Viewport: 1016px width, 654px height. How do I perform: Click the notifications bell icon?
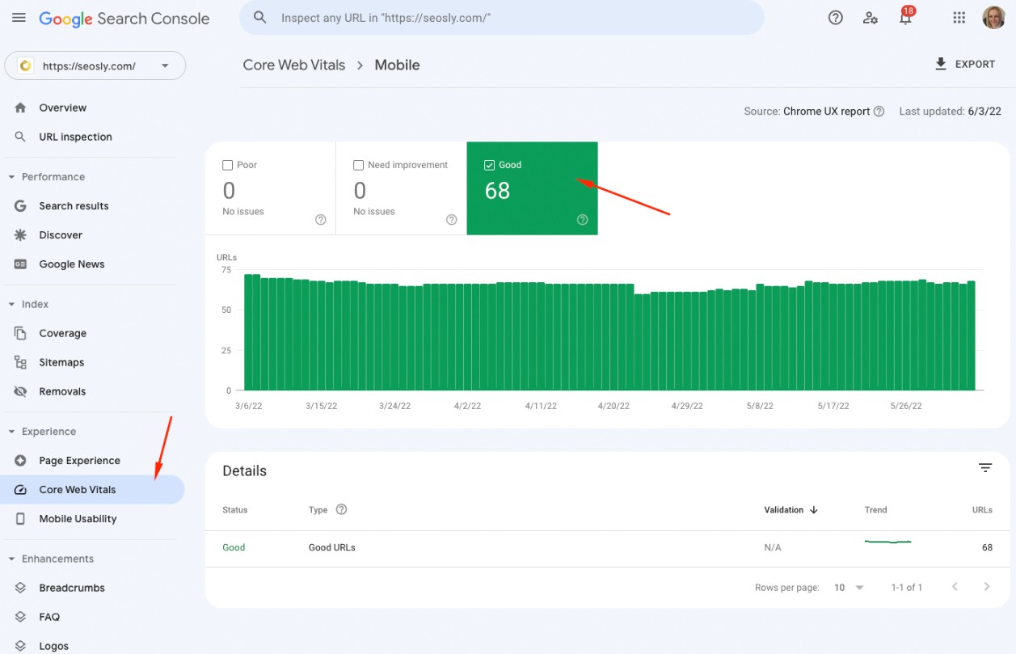(x=905, y=18)
